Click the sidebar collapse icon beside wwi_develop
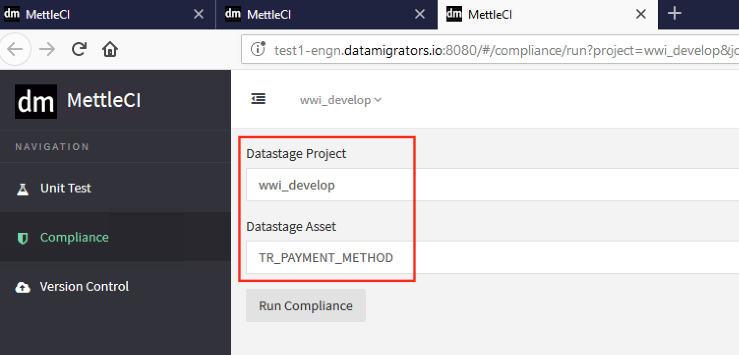The width and height of the screenshot is (739, 355). pyautogui.click(x=258, y=99)
